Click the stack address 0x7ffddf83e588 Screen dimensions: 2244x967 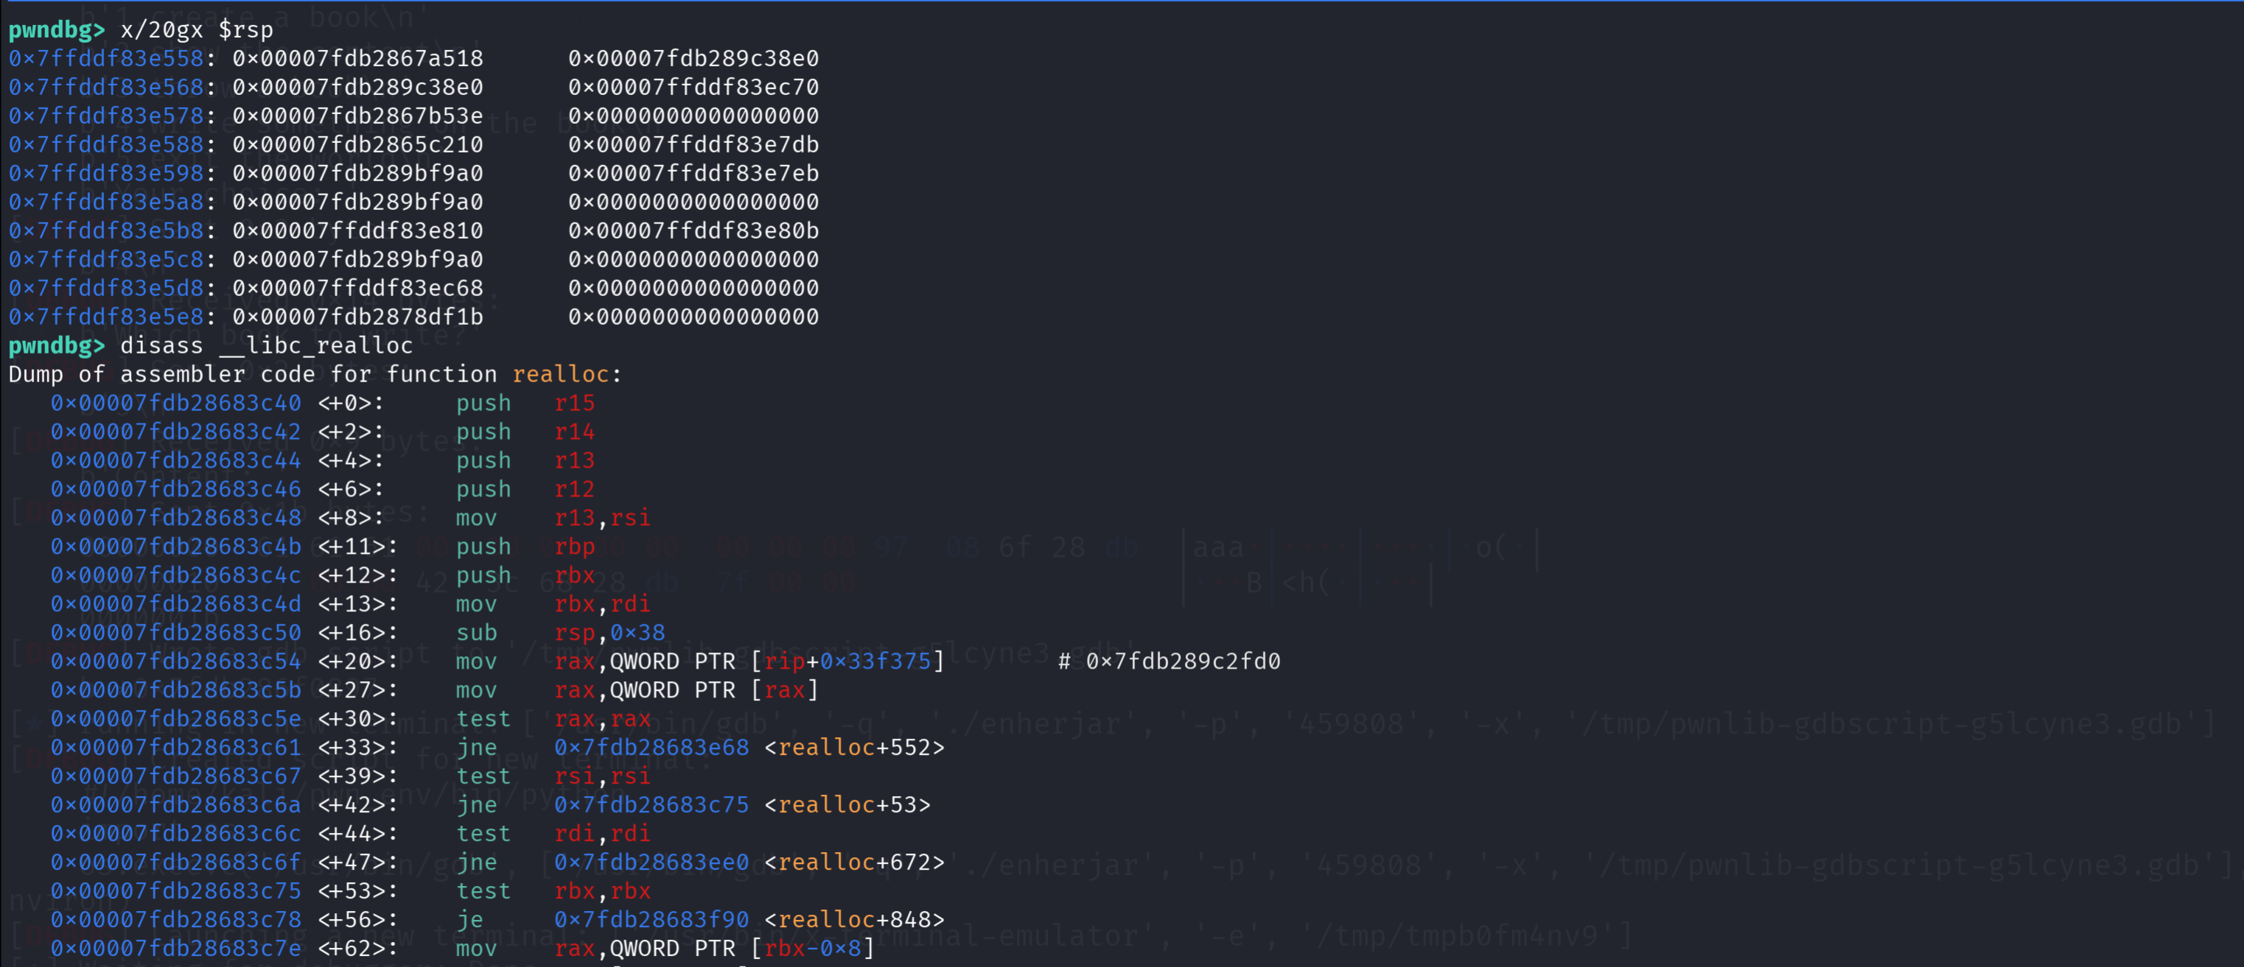coord(106,144)
